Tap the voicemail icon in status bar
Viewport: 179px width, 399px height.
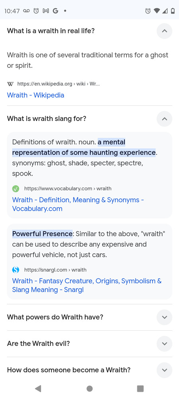27,11
